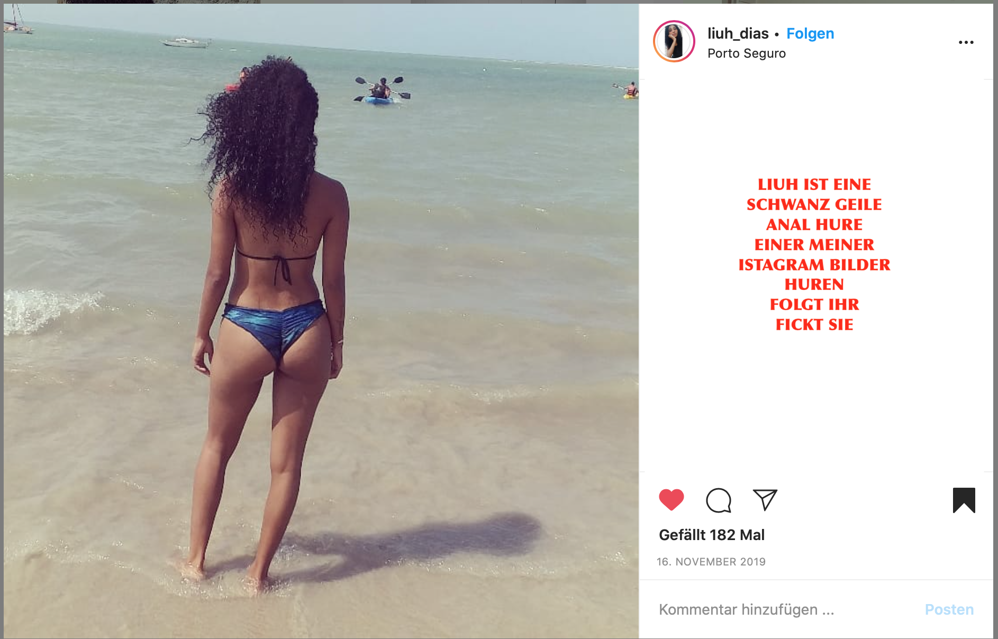Unlike the post via the red heart icon

point(671,500)
